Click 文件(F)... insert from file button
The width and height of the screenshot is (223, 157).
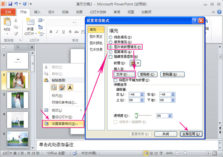point(124,74)
